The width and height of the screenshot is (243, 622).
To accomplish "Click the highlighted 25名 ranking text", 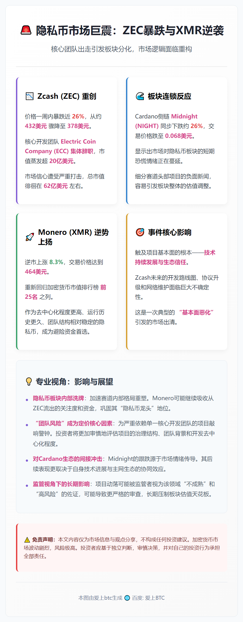I will coord(31,297).
